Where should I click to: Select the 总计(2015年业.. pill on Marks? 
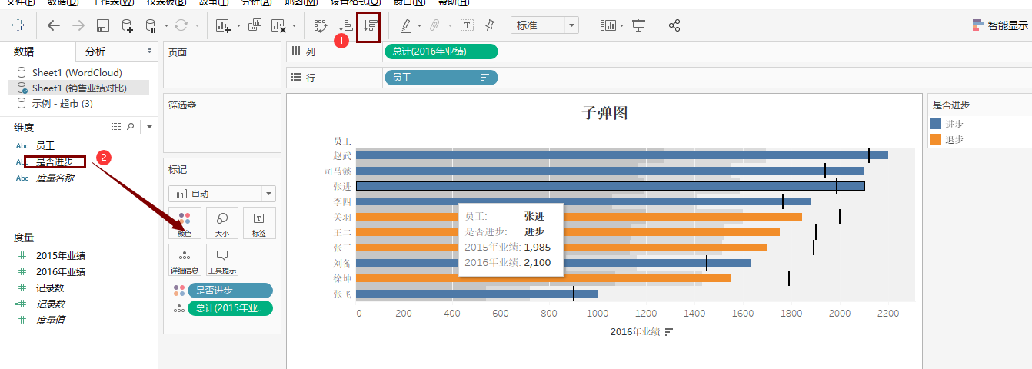(230, 308)
